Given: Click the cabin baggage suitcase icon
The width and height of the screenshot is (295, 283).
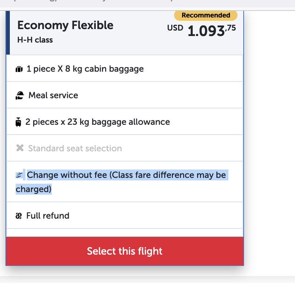Looking at the screenshot, I should tap(19, 69).
